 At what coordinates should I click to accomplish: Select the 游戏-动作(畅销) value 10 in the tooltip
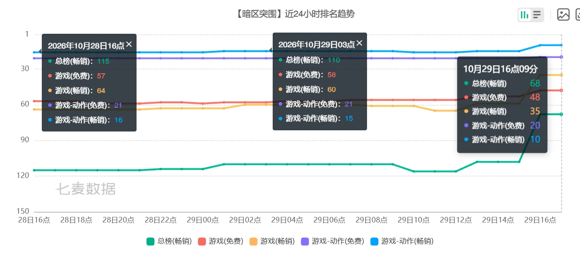tap(535, 139)
